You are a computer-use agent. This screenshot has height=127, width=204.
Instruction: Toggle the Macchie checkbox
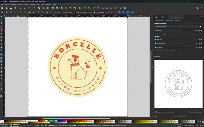pos(156,39)
